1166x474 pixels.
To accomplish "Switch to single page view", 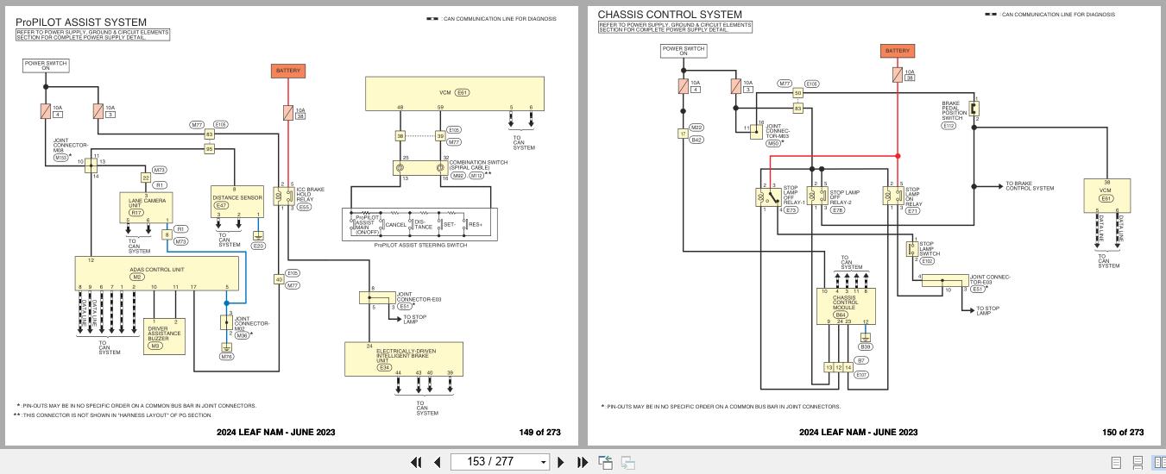I will [x=1116, y=463].
